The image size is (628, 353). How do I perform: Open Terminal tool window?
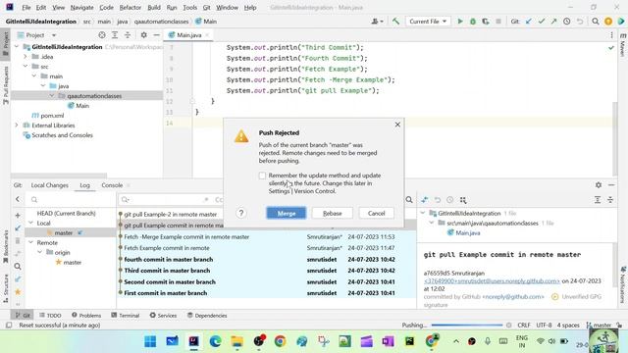pyautogui.click(x=126, y=316)
